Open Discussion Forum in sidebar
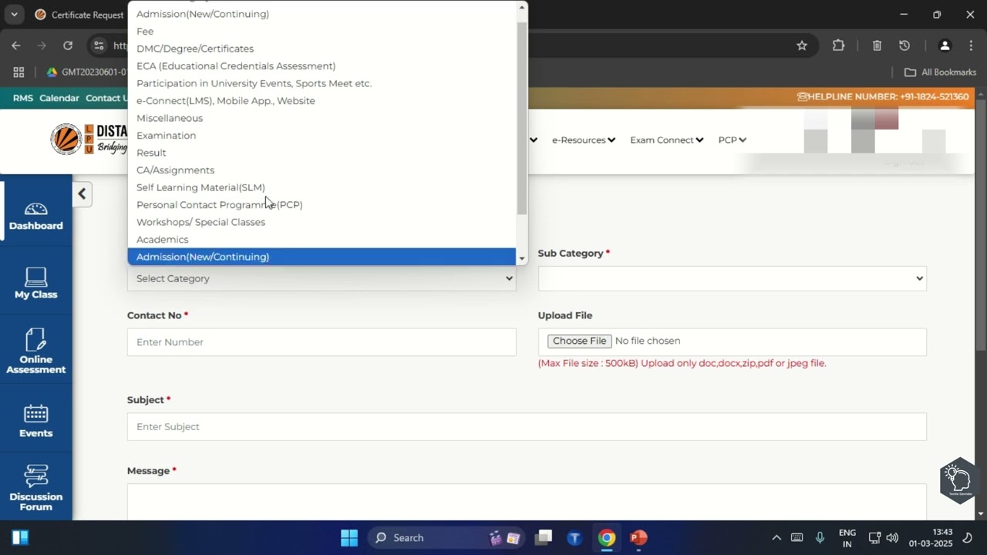 [35, 488]
